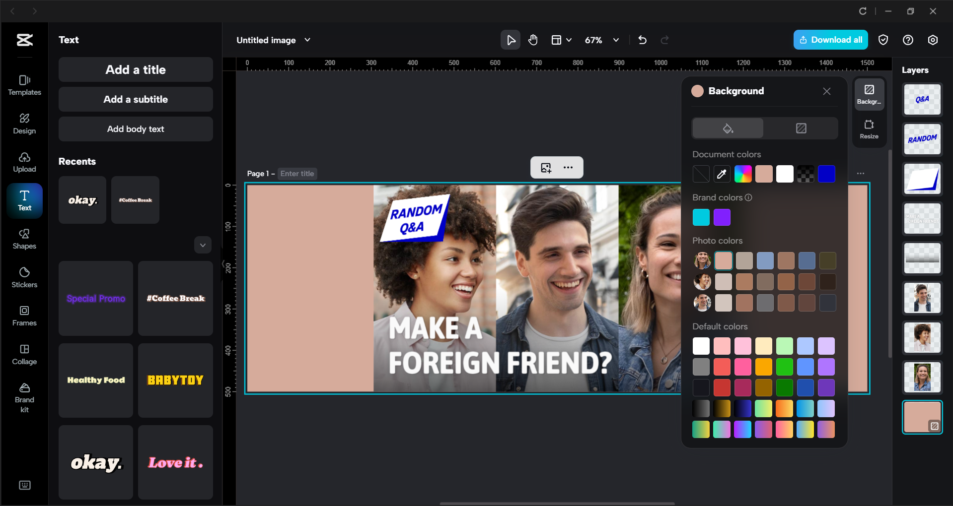953x506 pixels.
Task: Pick the eyedropper color tool
Action: point(722,174)
